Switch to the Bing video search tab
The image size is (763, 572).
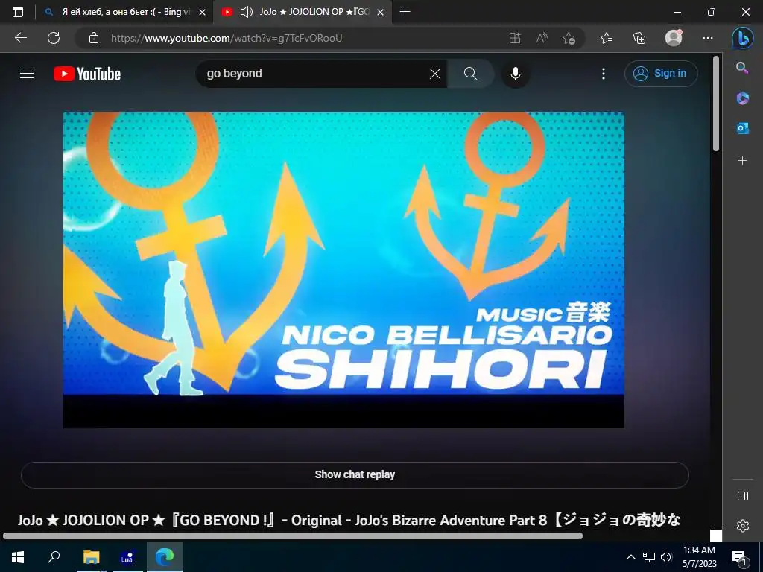tap(125, 12)
